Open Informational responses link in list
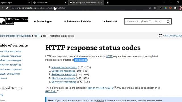The width and height of the screenshot is (182, 102). pyautogui.click(x=65, y=67)
